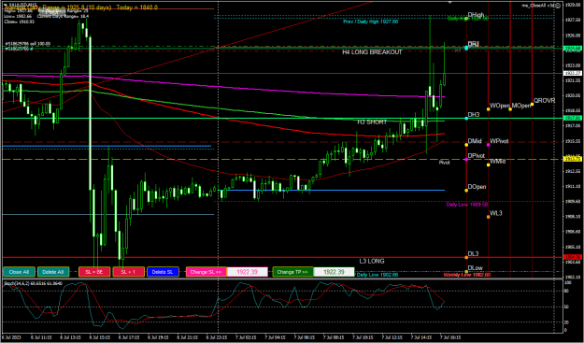Image resolution: width=584 pixels, height=343 pixels.
Task: Select the yellow DMid marker dot
Action: 466,145
